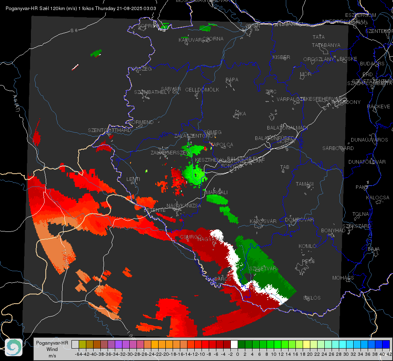Click the ZIRC city label

pos(271,91)
